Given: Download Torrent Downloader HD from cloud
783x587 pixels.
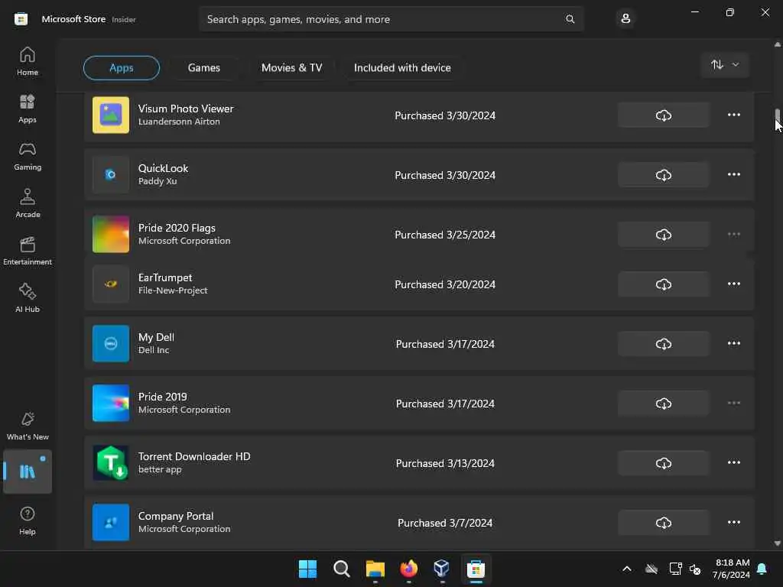Looking at the screenshot, I should [663, 463].
